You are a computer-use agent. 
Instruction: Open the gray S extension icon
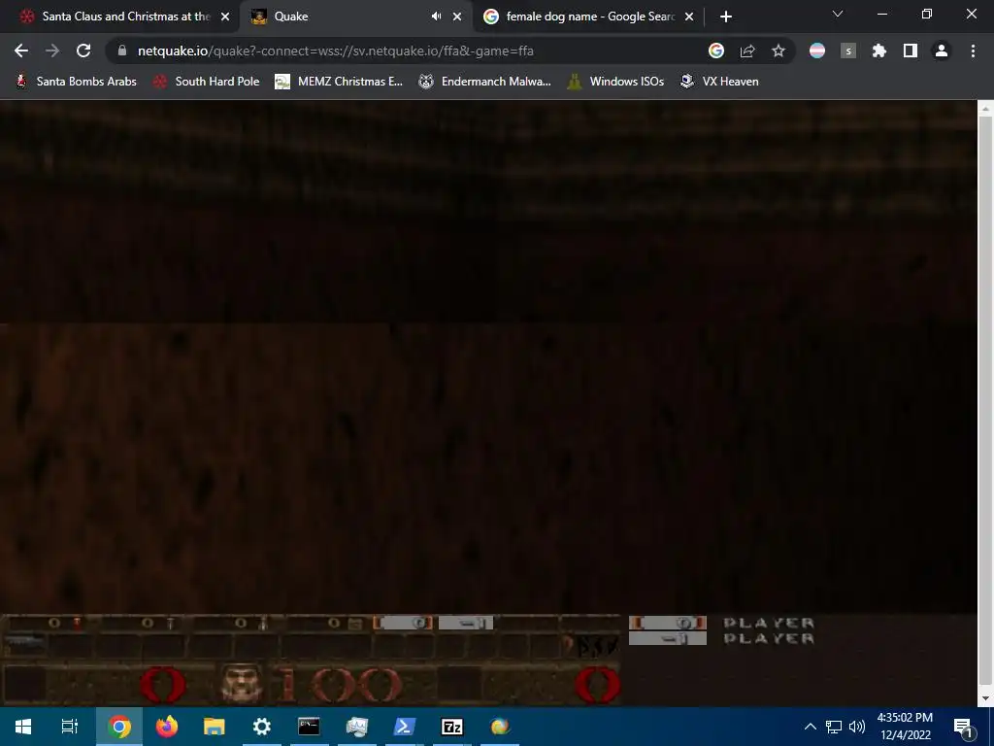pyautogui.click(x=848, y=51)
